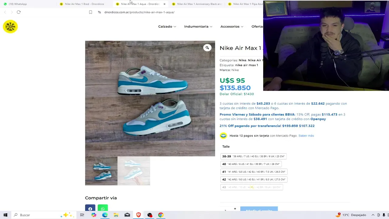Go forward with browser forward arrow
Image resolution: width=389 pixels, height=219 pixels.
pos(12,12)
